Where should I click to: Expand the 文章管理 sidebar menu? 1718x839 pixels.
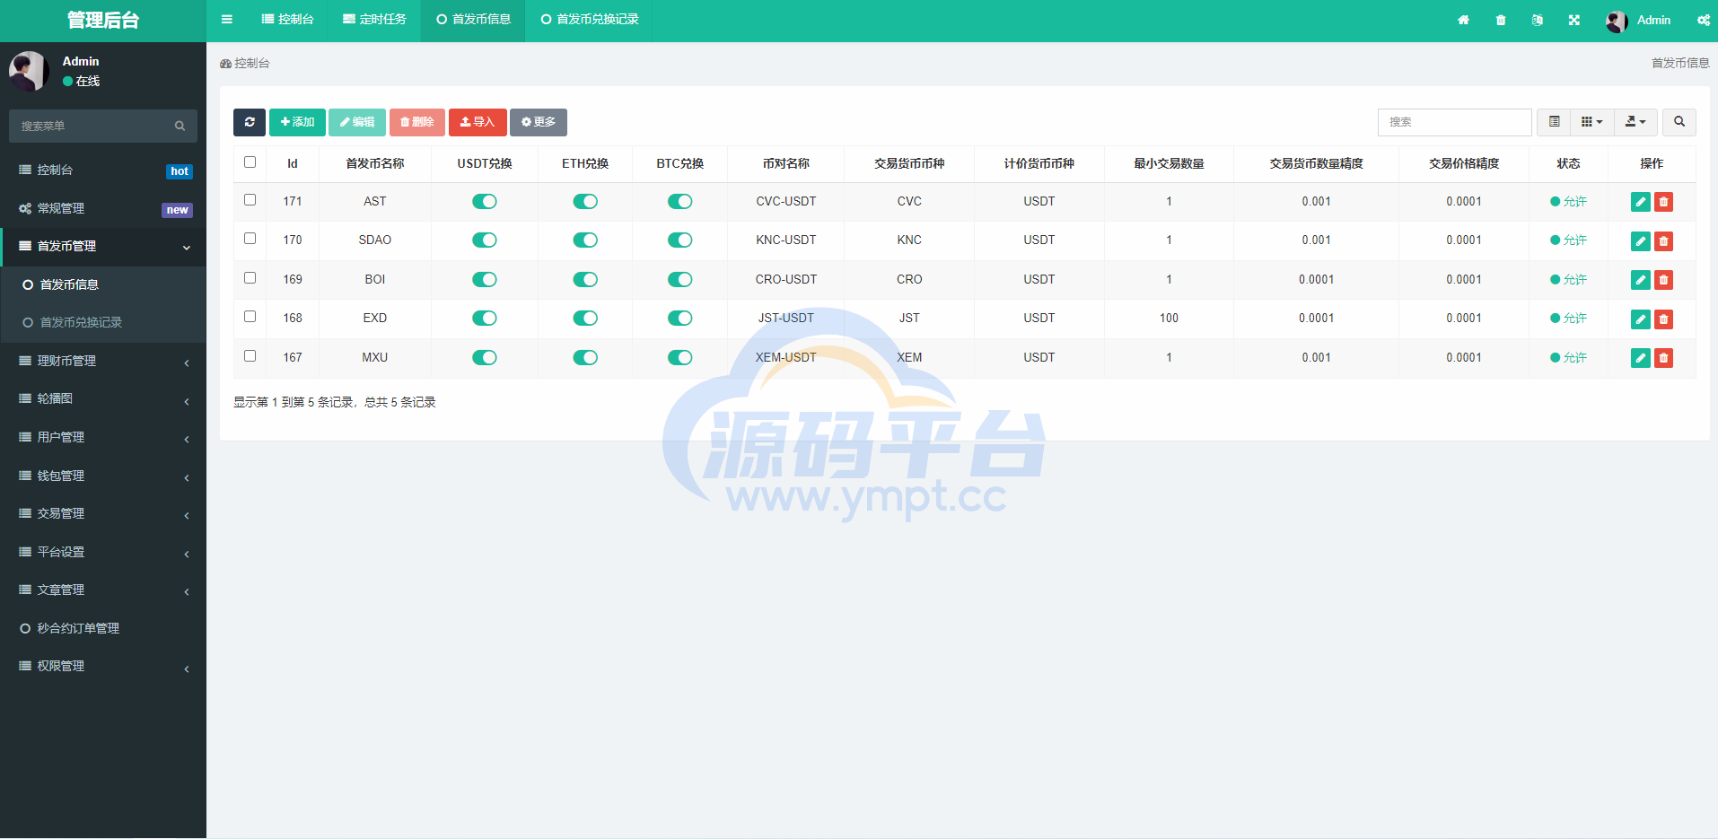pyautogui.click(x=103, y=590)
